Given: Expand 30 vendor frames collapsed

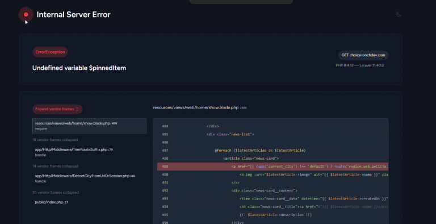Looking at the screenshot, I should tap(56, 192).
